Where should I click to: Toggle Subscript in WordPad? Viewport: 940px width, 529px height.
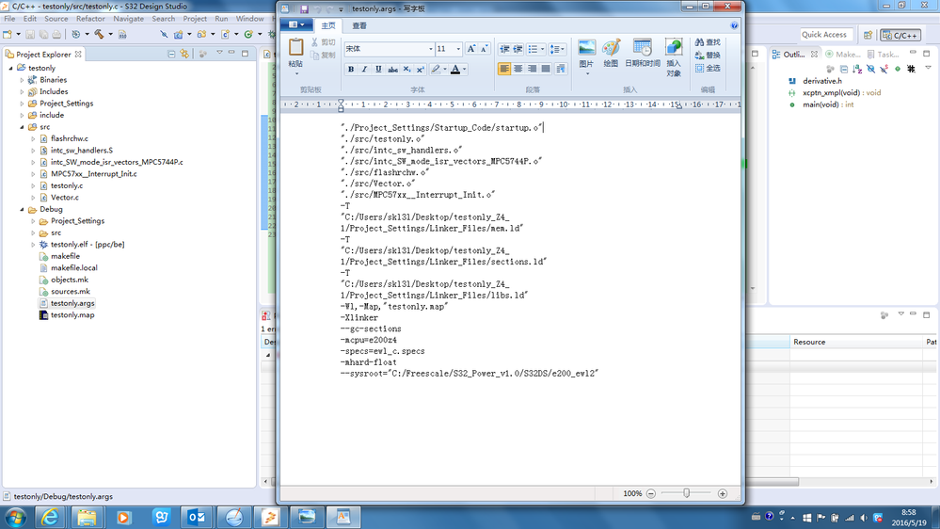[x=406, y=69]
